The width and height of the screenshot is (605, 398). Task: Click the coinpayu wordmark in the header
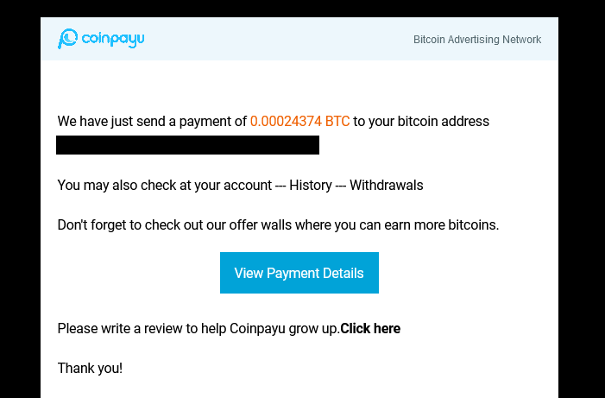click(113, 39)
